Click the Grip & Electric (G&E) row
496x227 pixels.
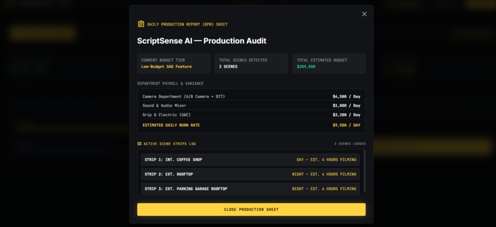click(x=251, y=115)
